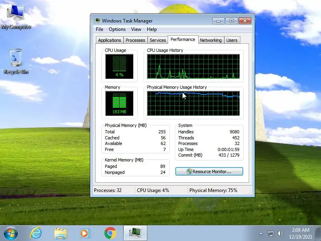Image resolution: width=321 pixels, height=241 pixels.
Task: Click the date 12/19/2021 in the tray
Action: click(x=300, y=237)
